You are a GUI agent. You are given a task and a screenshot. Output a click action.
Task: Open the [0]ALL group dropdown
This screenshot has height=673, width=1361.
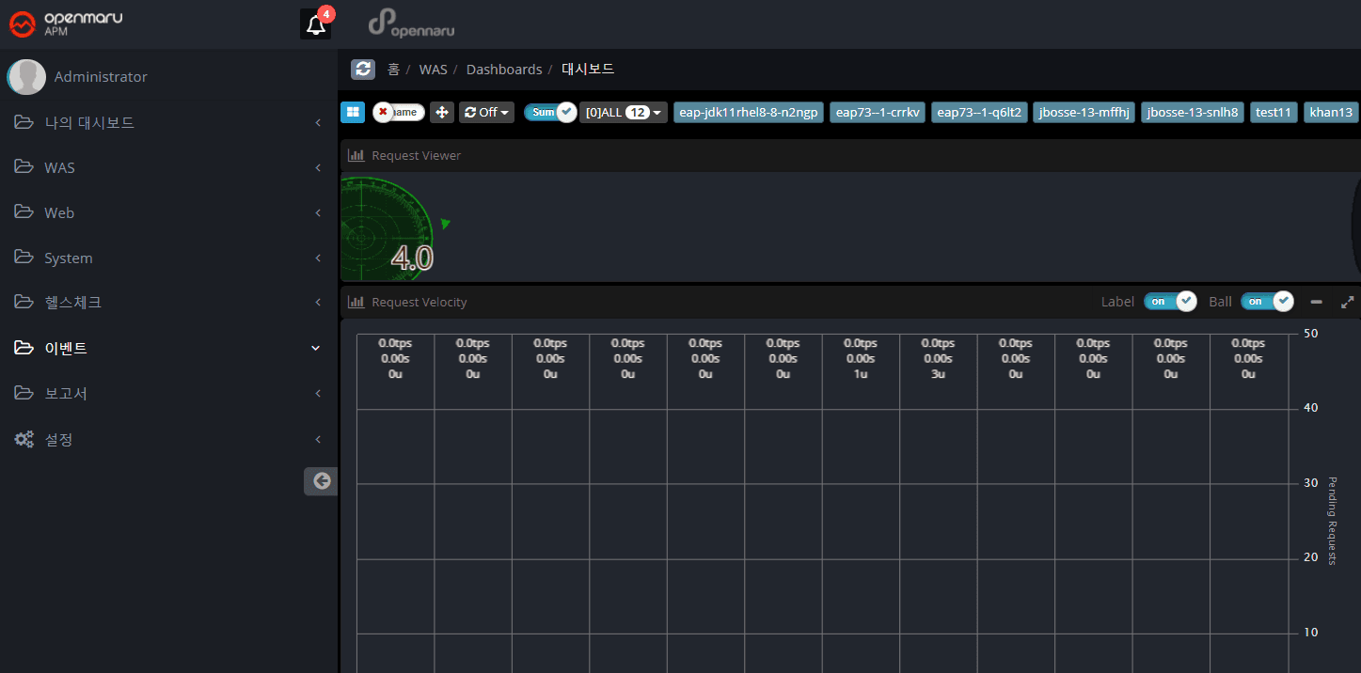623,113
